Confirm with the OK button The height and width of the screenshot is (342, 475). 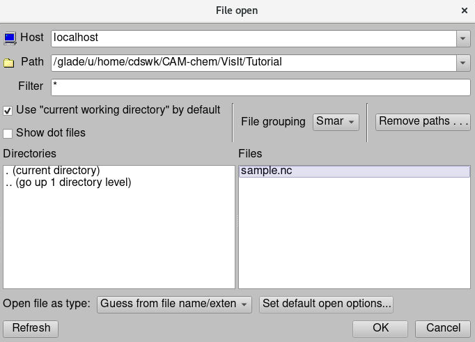click(x=380, y=328)
